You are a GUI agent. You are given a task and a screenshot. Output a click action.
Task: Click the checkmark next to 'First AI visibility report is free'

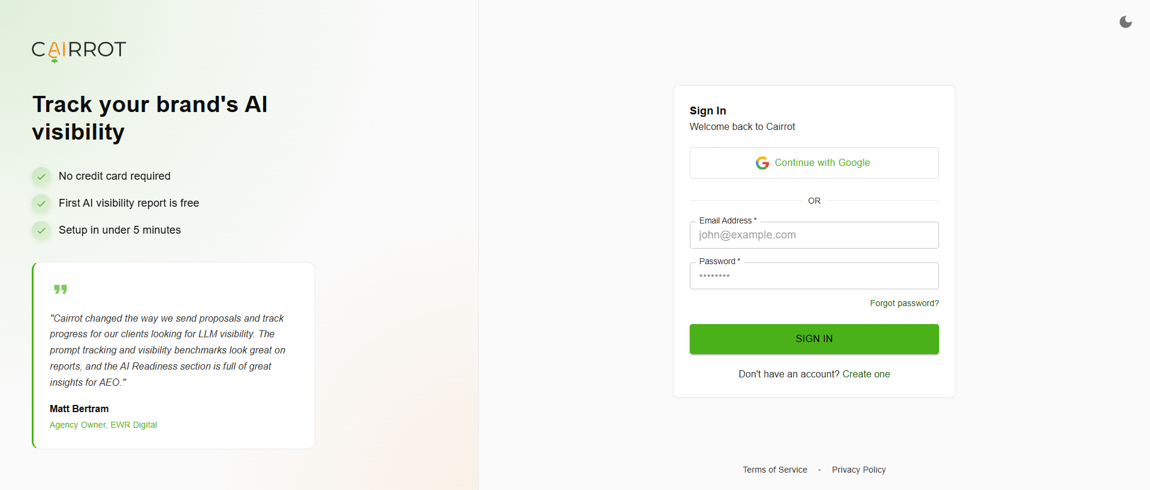pos(41,203)
